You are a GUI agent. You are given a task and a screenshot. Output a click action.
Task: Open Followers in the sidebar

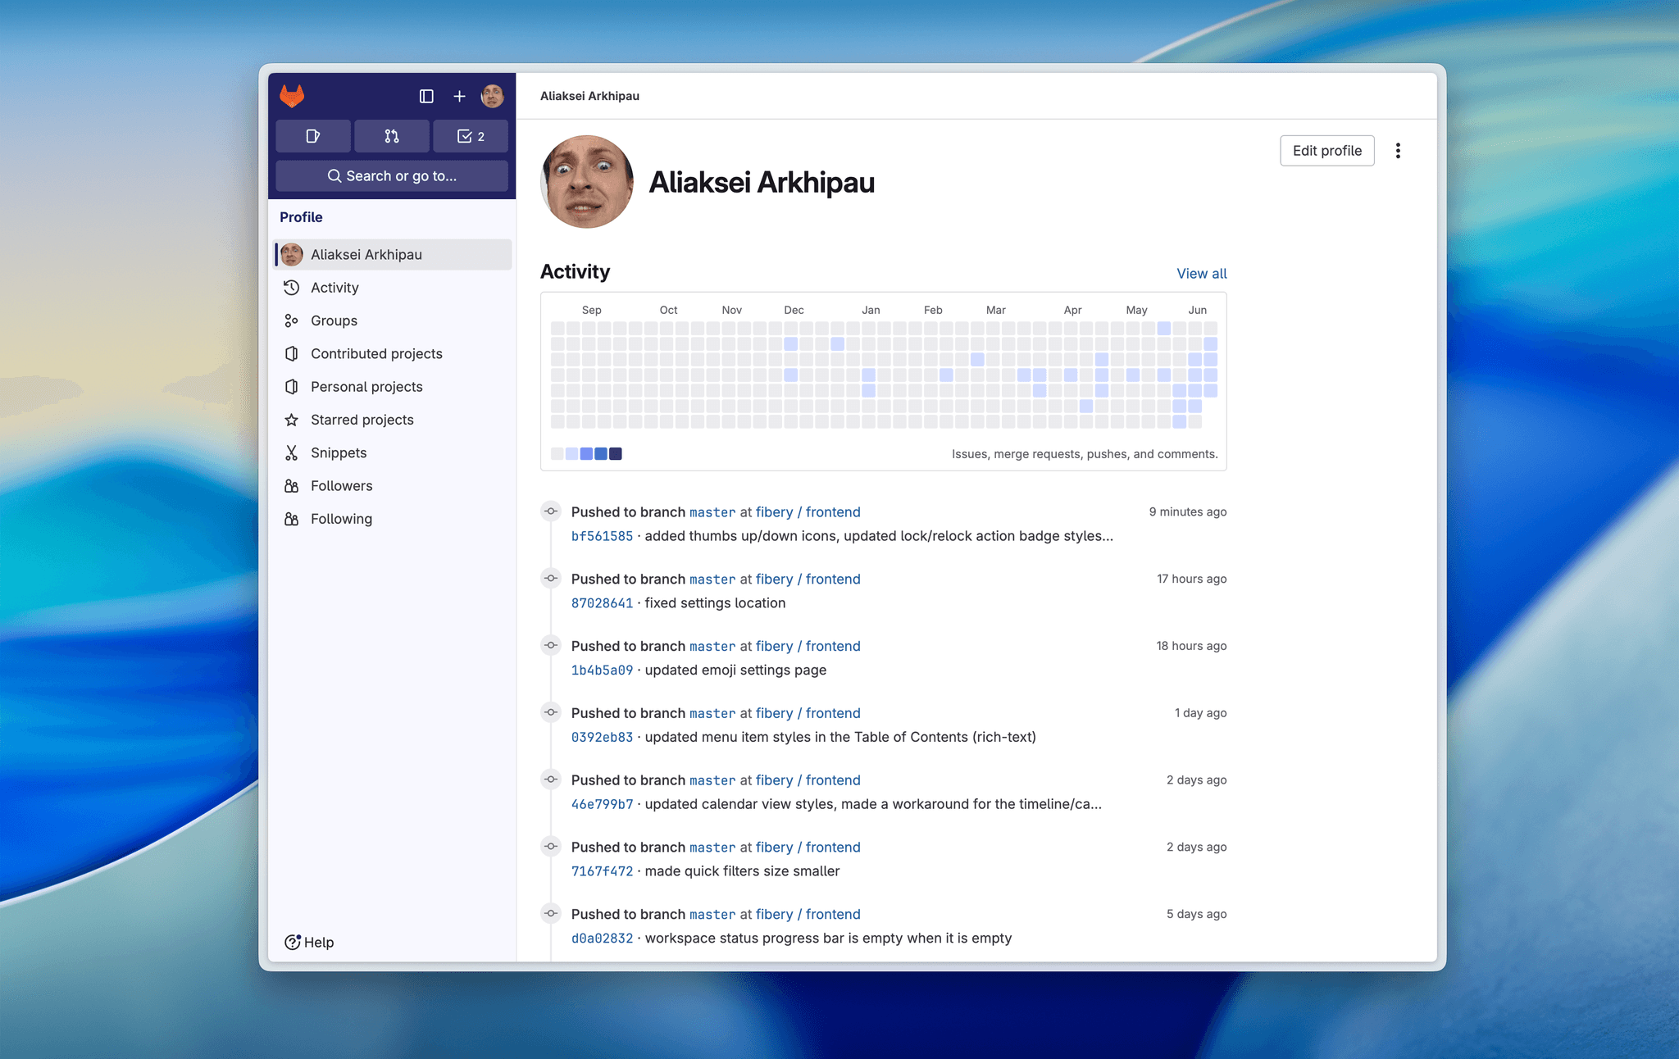pos(341,486)
